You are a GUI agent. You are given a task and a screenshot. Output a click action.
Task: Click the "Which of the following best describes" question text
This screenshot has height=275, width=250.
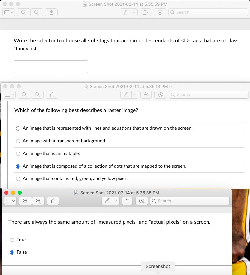76,110
